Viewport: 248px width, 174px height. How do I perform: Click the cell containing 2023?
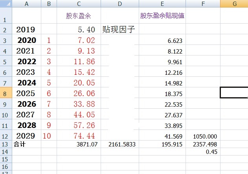coord(27,71)
